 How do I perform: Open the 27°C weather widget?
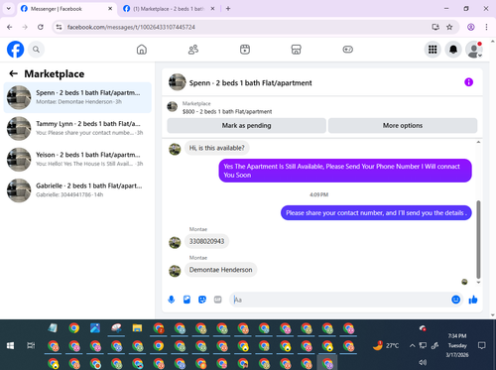coord(386,346)
